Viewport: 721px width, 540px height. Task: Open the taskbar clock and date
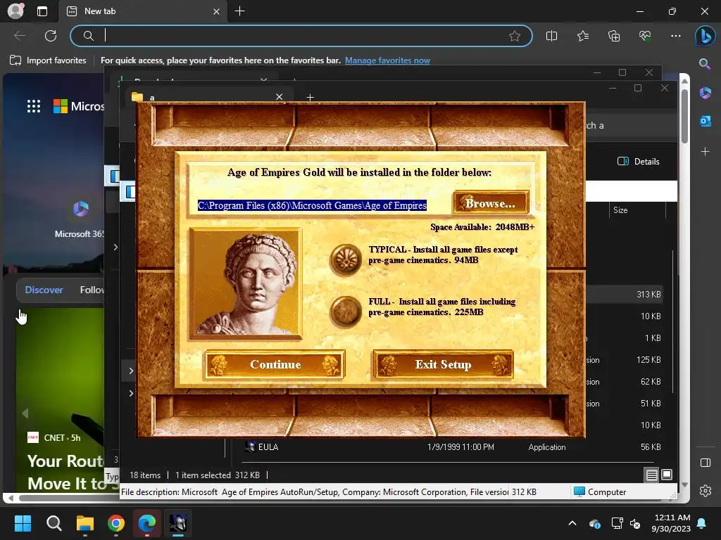(671, 523)
